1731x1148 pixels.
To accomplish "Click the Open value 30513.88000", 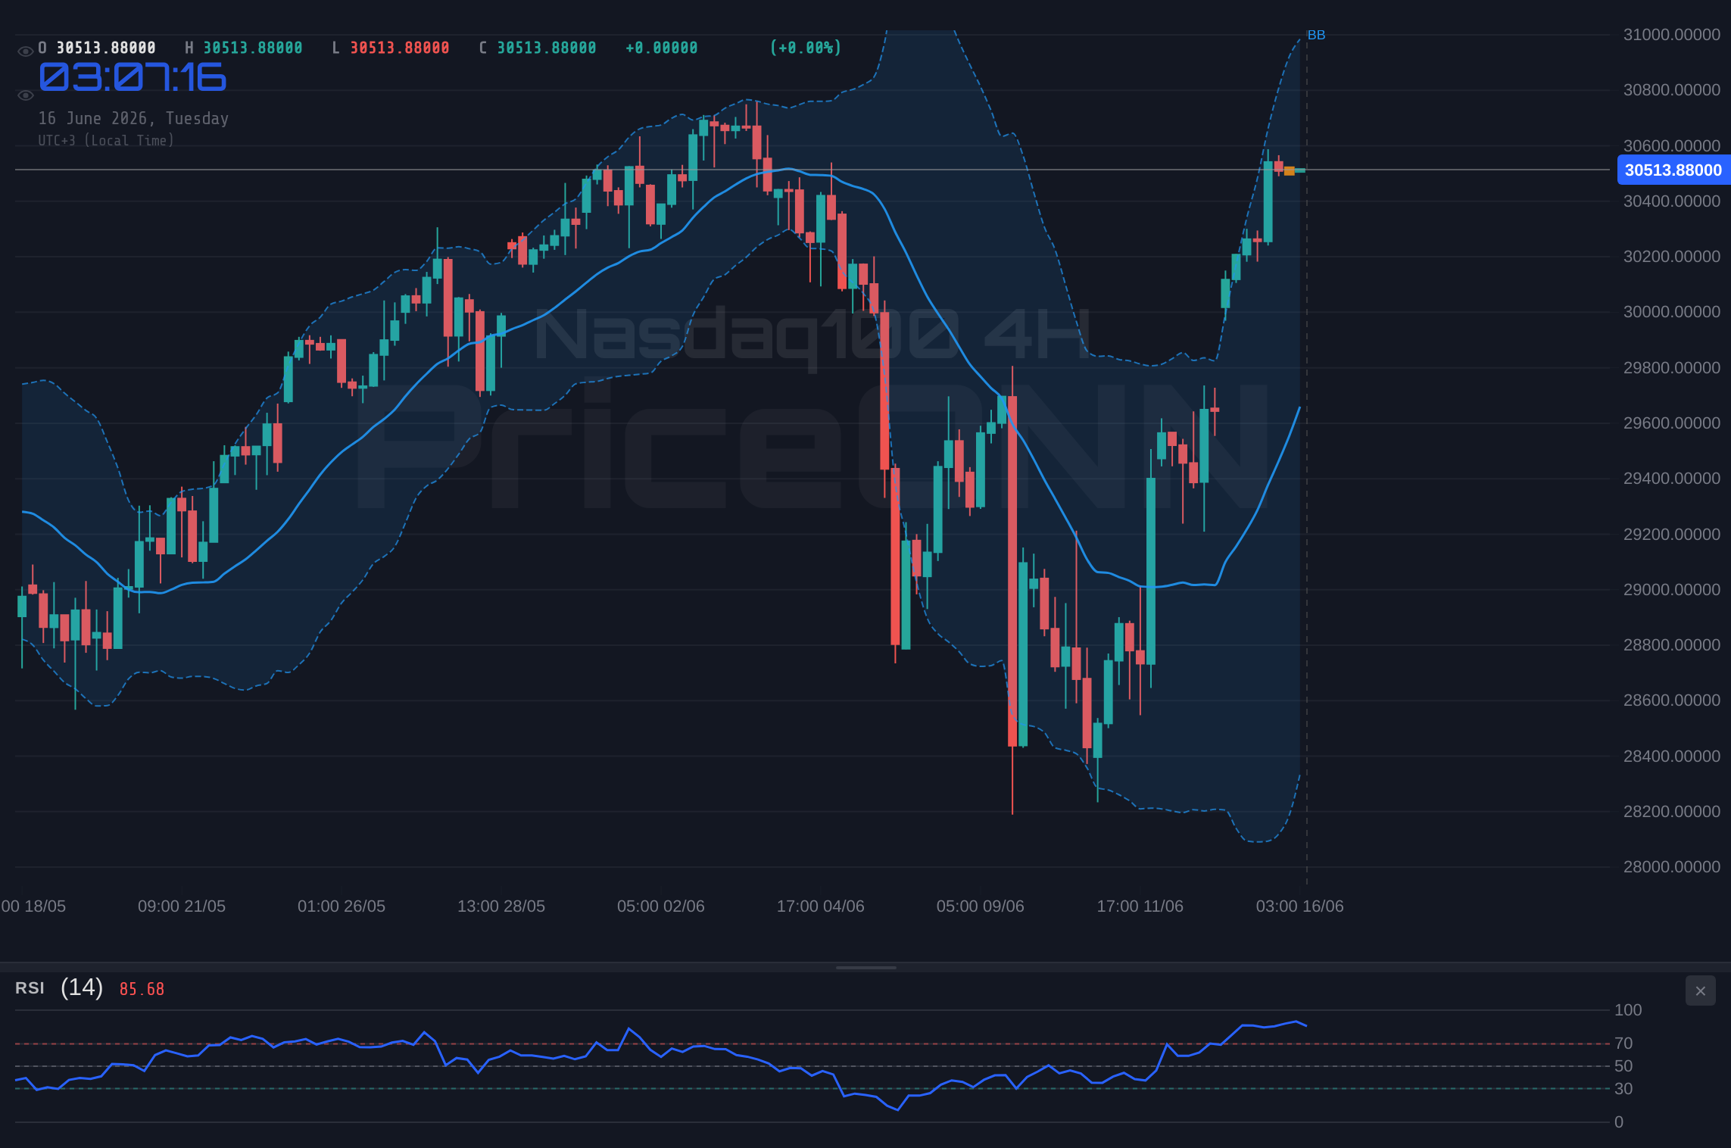I will click(106, 48).
